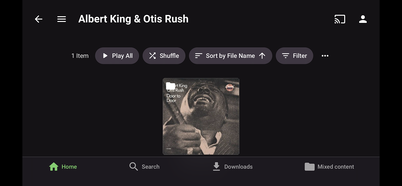The image size is (402, 186).
Task: Click the folder icon on the album cover
Action: (171, 86)
